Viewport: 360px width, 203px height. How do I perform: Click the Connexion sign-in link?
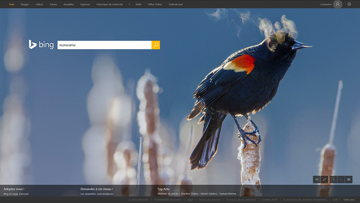coord(325,4)
